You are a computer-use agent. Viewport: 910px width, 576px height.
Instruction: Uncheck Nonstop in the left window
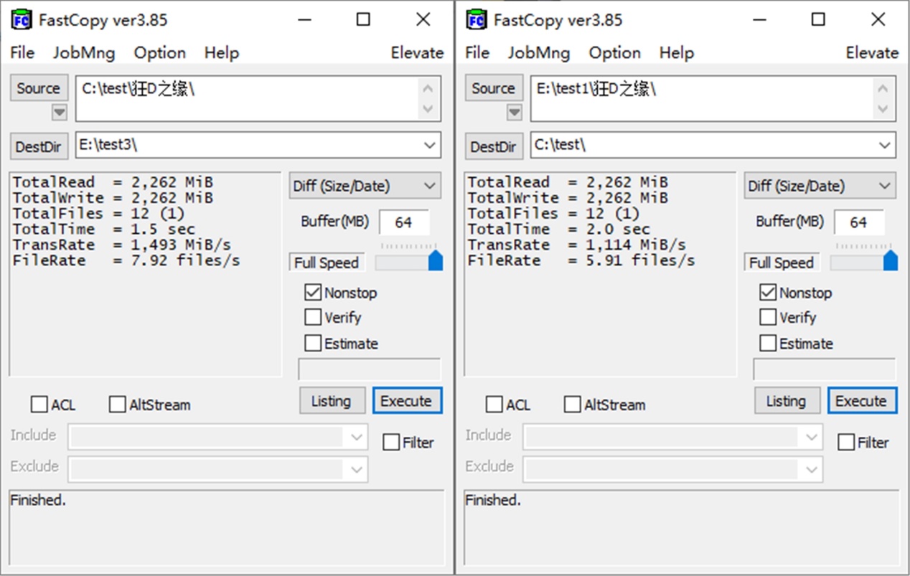[313, 293]
